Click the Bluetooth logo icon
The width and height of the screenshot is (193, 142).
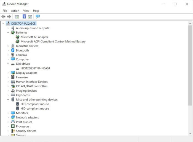click(13, 50)
